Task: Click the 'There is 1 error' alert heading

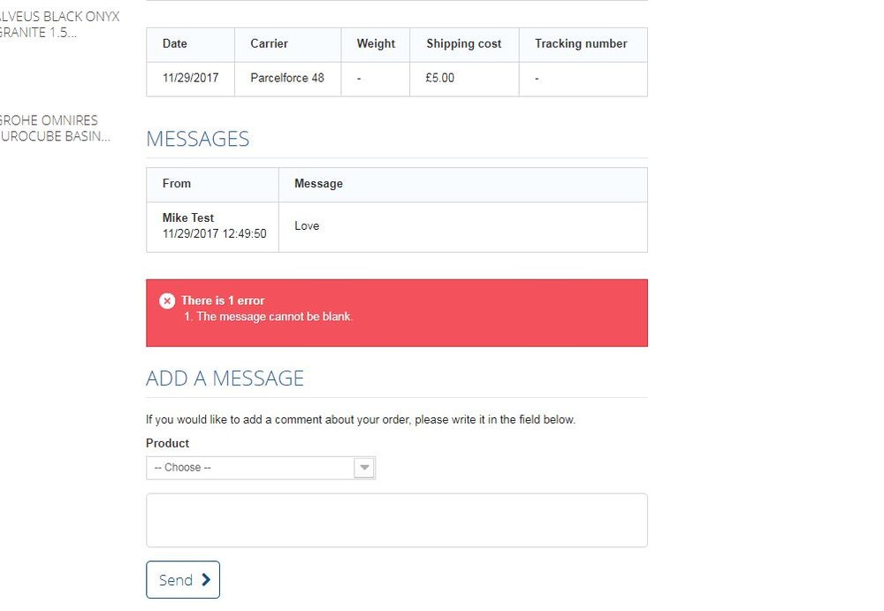Action: coord(223,301)
